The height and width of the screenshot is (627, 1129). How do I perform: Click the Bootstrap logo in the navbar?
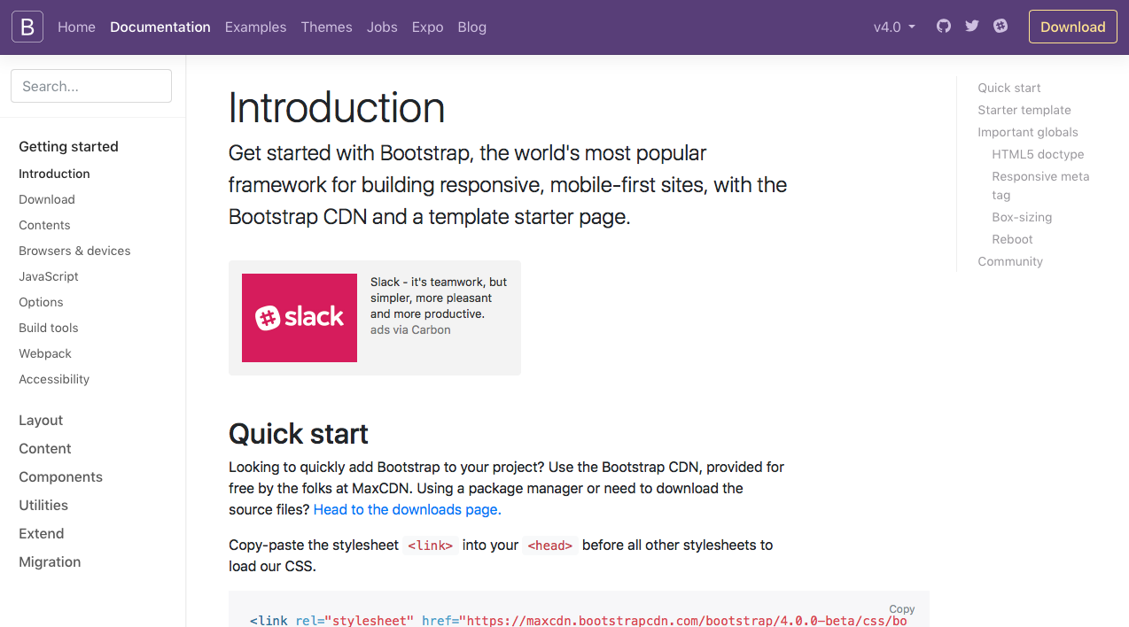(x=27, y=27)
